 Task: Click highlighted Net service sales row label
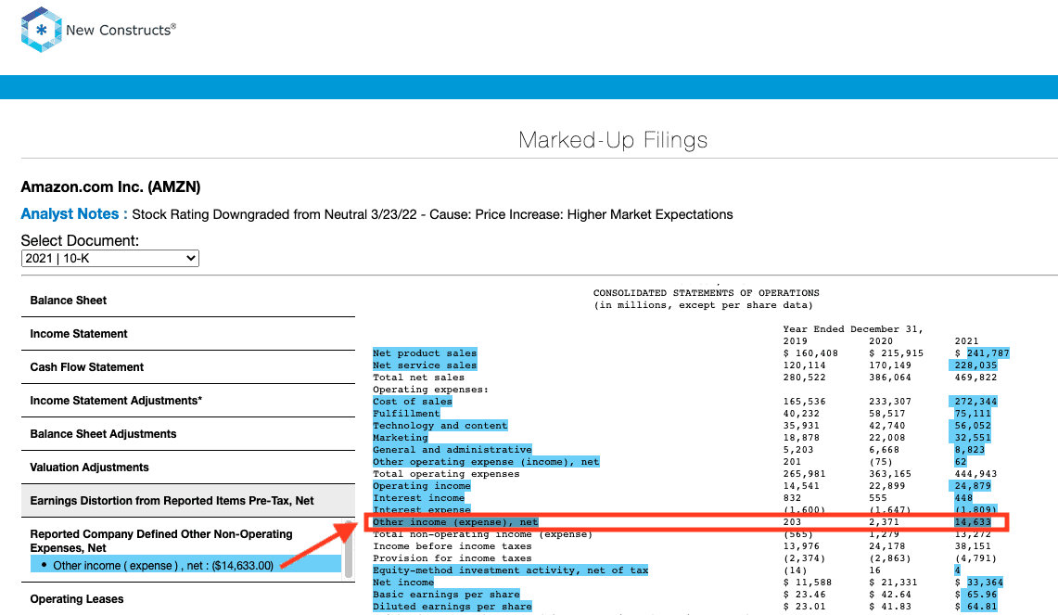(425, 365)
